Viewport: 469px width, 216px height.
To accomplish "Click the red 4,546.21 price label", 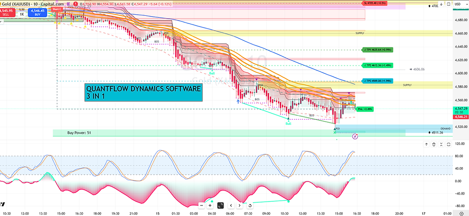I will click(461, 117).
